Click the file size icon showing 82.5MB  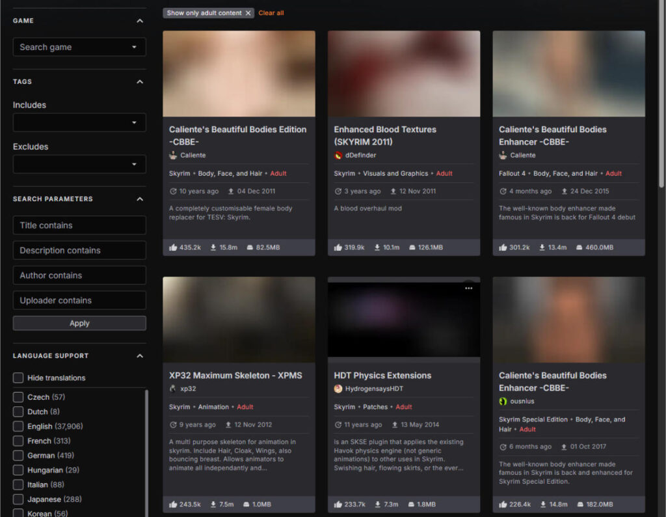250,247
